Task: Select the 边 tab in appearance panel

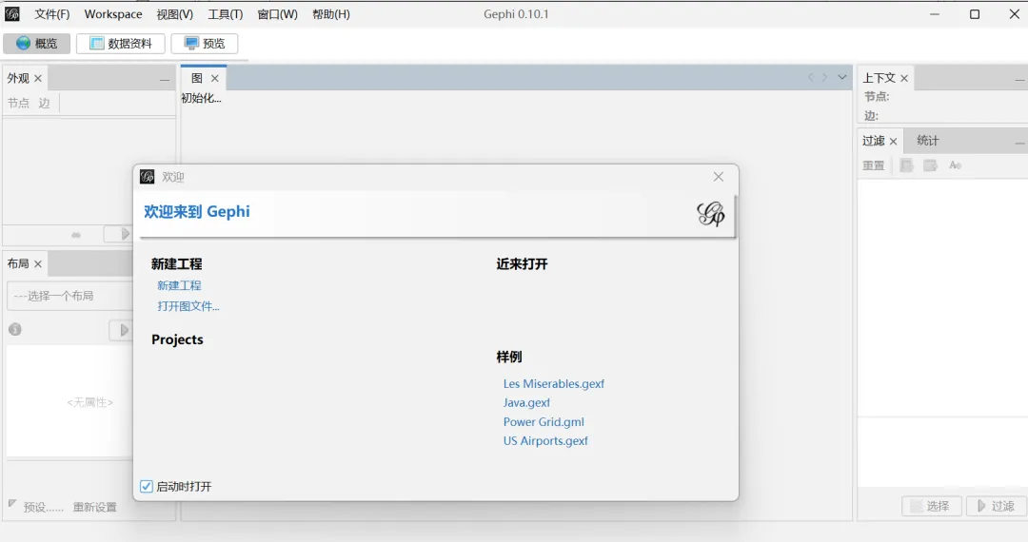Action: (44, 103)
